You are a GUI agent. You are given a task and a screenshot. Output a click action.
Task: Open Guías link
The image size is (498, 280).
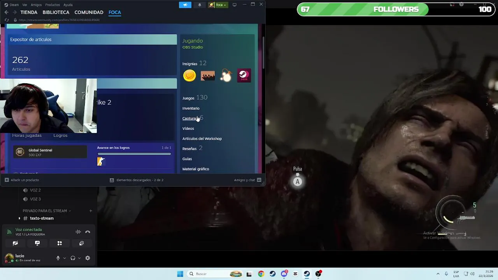coord(187,159)
